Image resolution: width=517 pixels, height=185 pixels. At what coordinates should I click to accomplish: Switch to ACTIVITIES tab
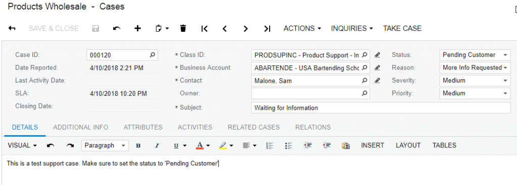(x=195, y=128)
